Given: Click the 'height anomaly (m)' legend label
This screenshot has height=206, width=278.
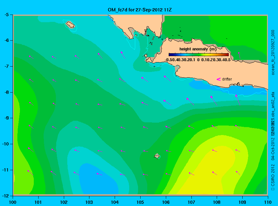Looking at the screenshot, I should coord(198,49).
